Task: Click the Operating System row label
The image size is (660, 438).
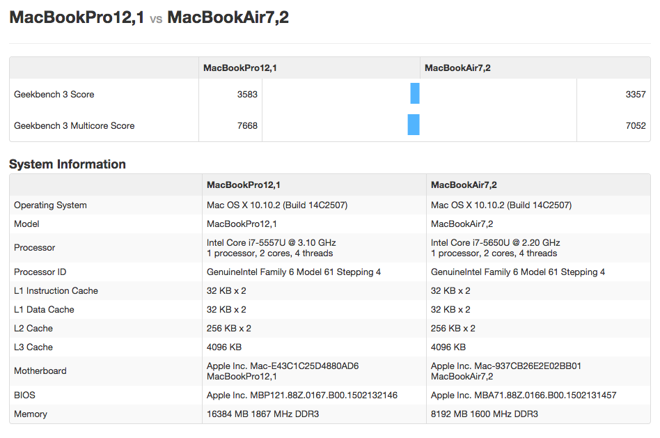Action: coord(50,205)
